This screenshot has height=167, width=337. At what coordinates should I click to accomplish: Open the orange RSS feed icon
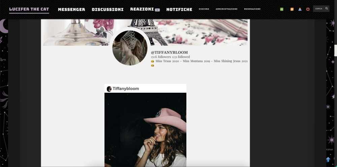coord(292,9)
